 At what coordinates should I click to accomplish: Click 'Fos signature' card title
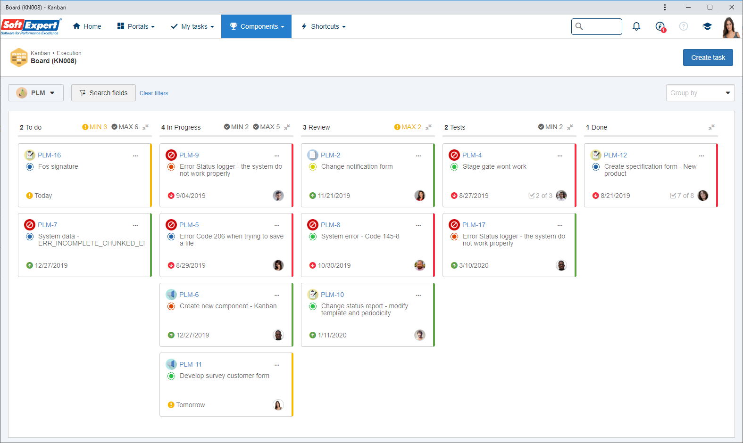click(58, 166)
